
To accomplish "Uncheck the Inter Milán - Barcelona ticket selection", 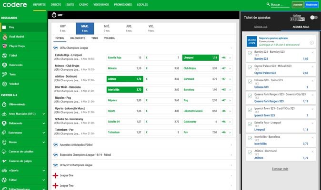I will (x=251, y=139).
